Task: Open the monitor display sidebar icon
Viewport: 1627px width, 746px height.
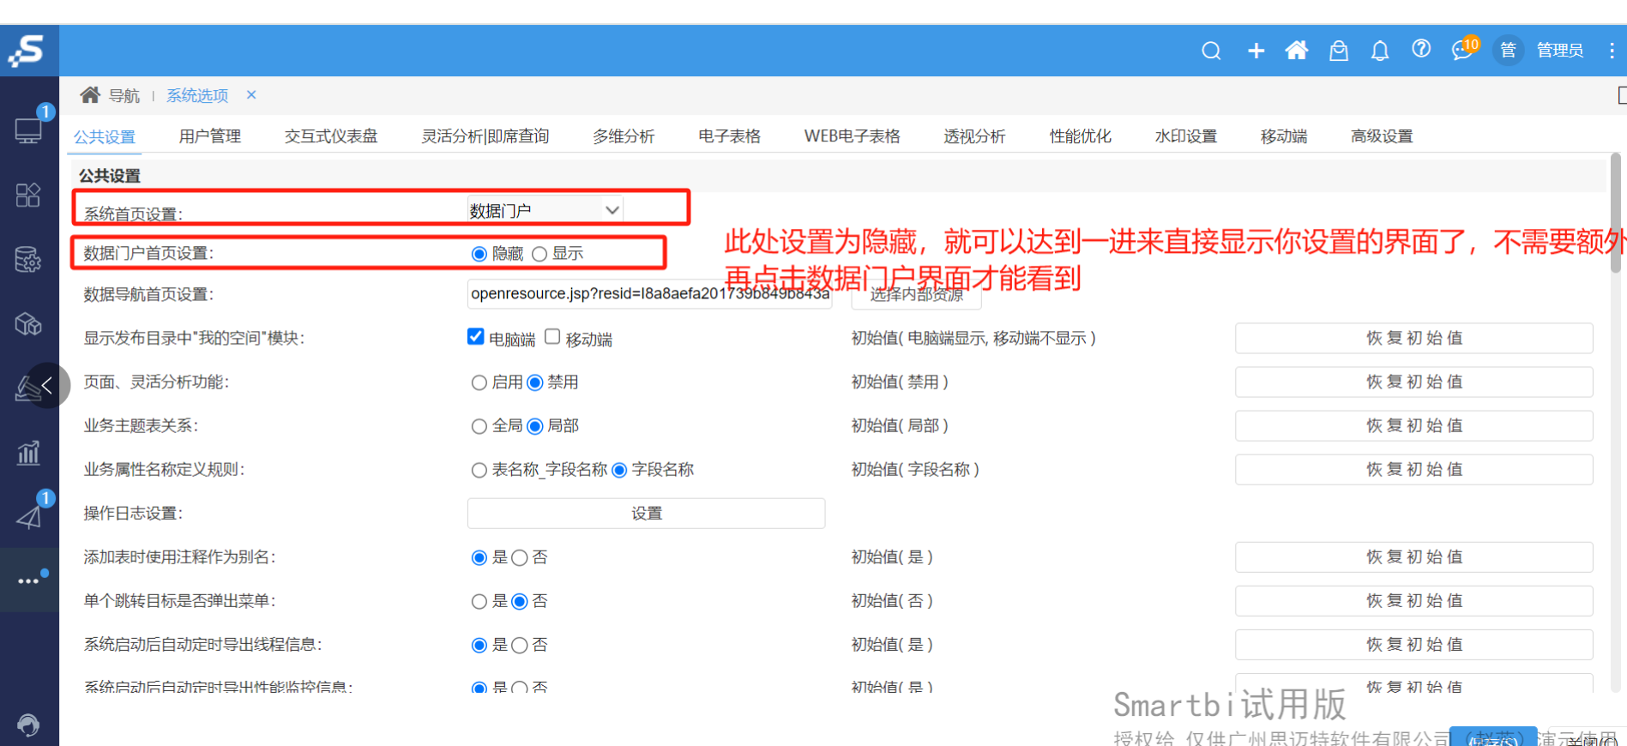Action: 28,130
